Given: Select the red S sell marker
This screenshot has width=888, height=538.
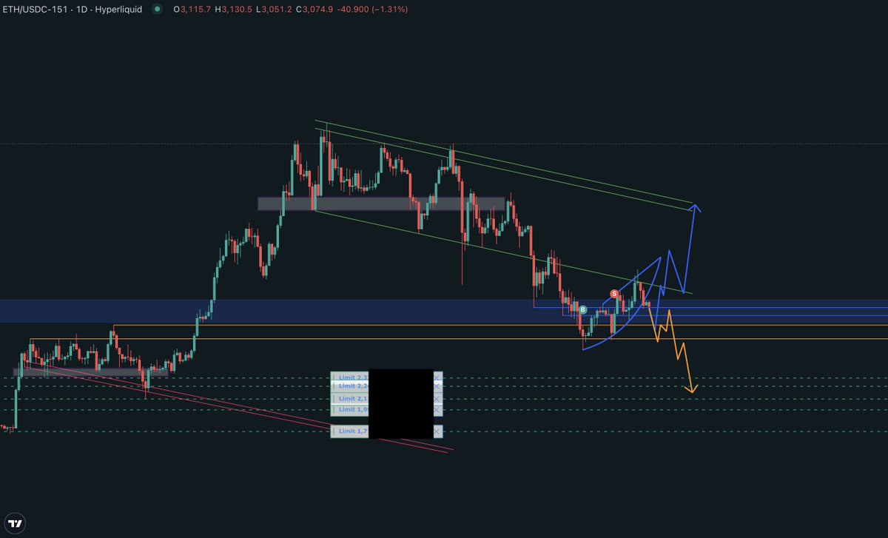Looking at the screenshot, I should click(614, 294).
